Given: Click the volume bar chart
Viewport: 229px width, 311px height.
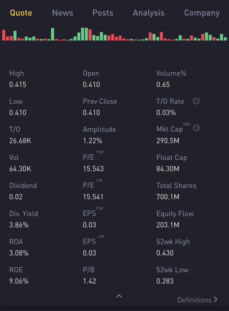Looking at the screenshot, I should pos(114,34).
